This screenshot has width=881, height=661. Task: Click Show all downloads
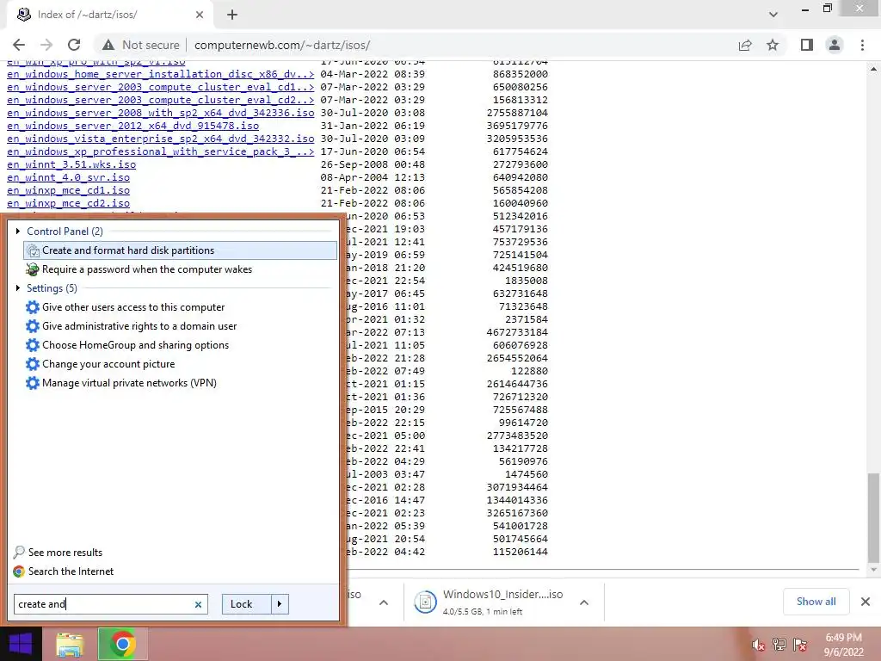(x=816, y=602)
